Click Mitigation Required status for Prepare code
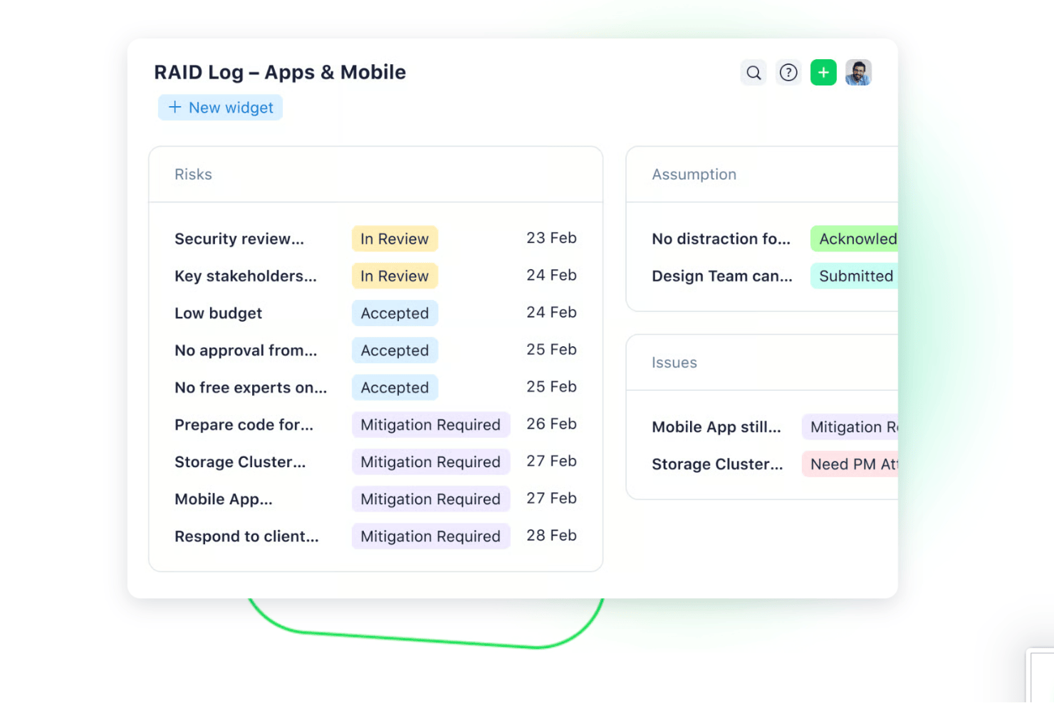 pos(431,425)
